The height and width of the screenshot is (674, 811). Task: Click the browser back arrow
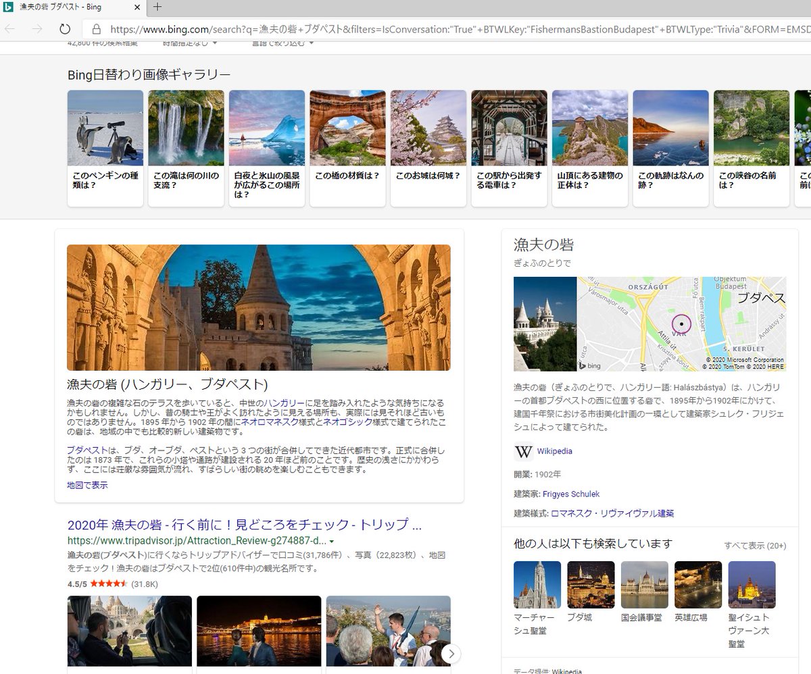10,29
